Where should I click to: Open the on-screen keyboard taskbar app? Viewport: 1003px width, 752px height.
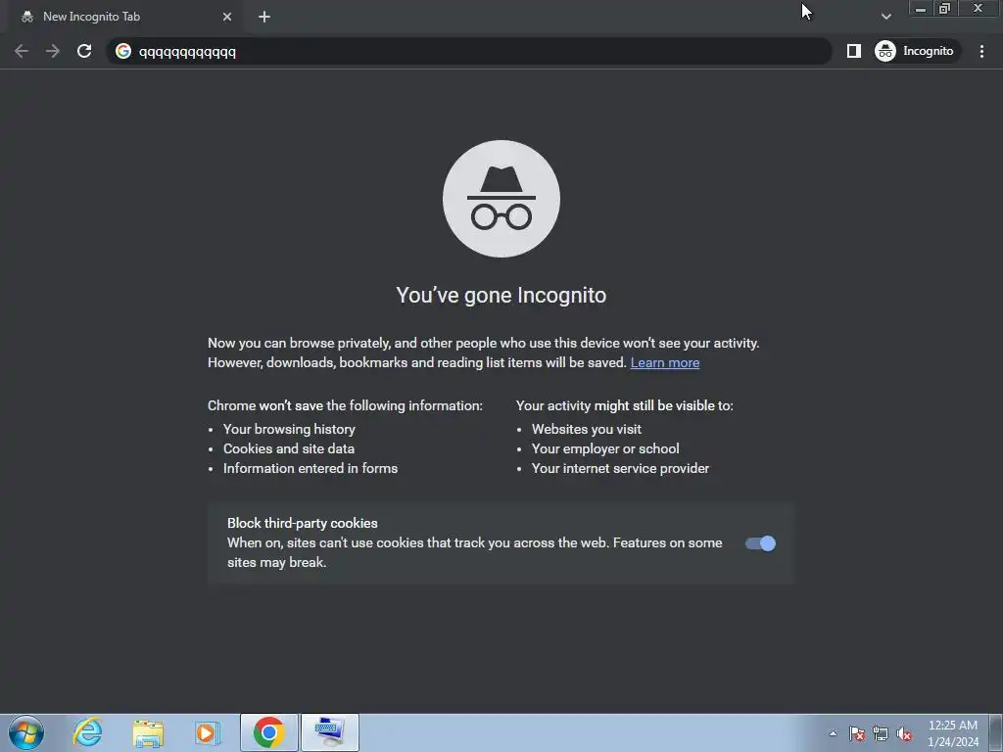(x=329, y=732)
